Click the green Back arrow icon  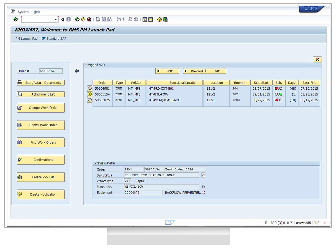coord(77,20)
